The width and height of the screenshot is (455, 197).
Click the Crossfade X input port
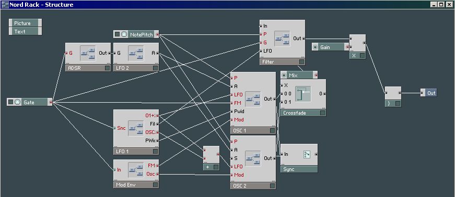tap(282, 85)
